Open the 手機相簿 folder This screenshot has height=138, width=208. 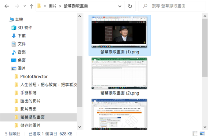click(28, 93)
